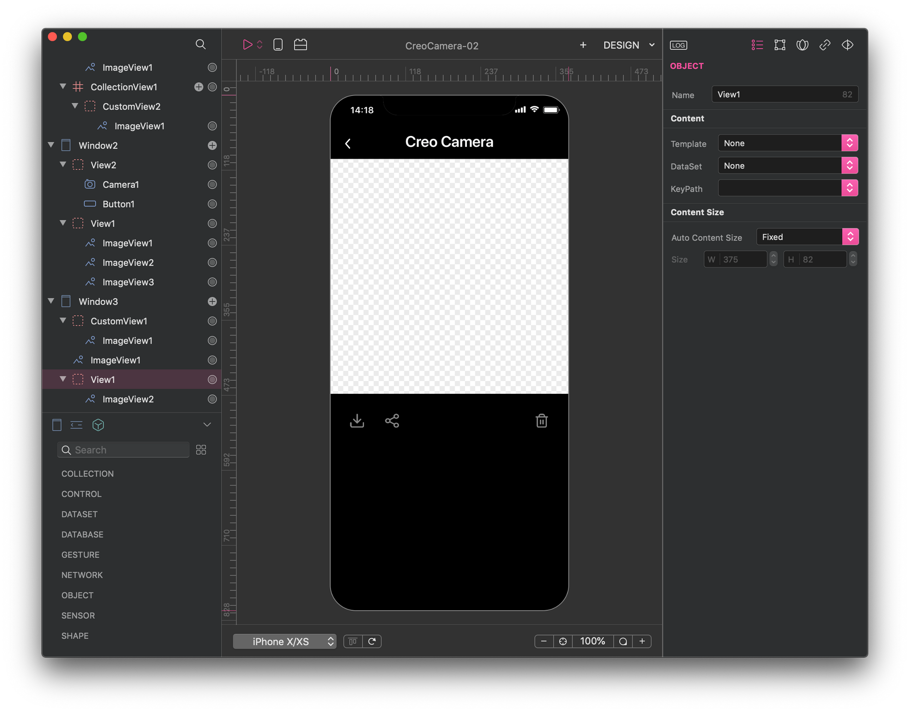Collapse the Window2 tree node
Viewport: 910px width, 713px height.
[51, 145]
